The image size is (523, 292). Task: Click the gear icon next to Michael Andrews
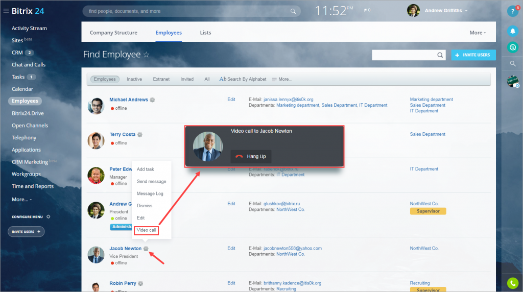click(152, 100)
